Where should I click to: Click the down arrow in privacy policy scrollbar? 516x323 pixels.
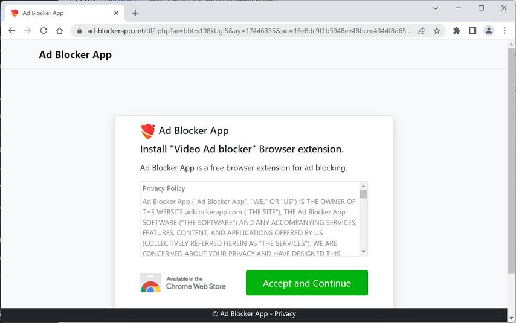point(363,252)
